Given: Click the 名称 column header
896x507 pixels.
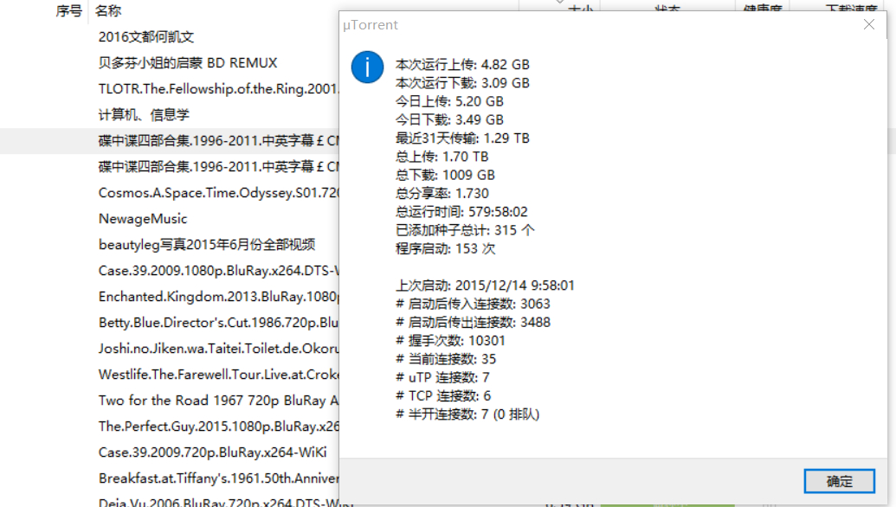Looking at the screenshot, I should pos(108,11).
